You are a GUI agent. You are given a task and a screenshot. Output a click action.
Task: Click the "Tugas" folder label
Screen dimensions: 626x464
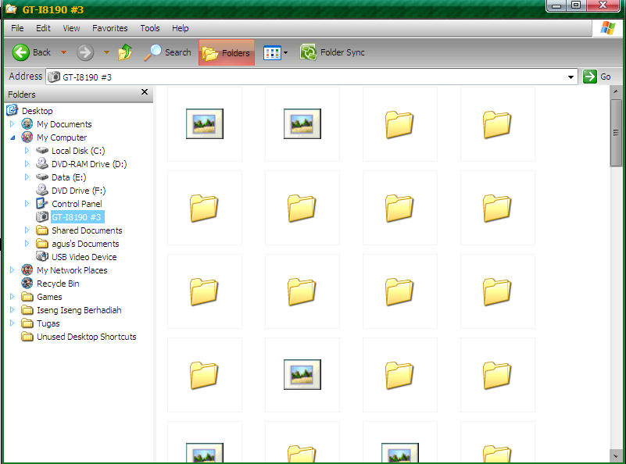pyautogui.click(x=48, y=323)
